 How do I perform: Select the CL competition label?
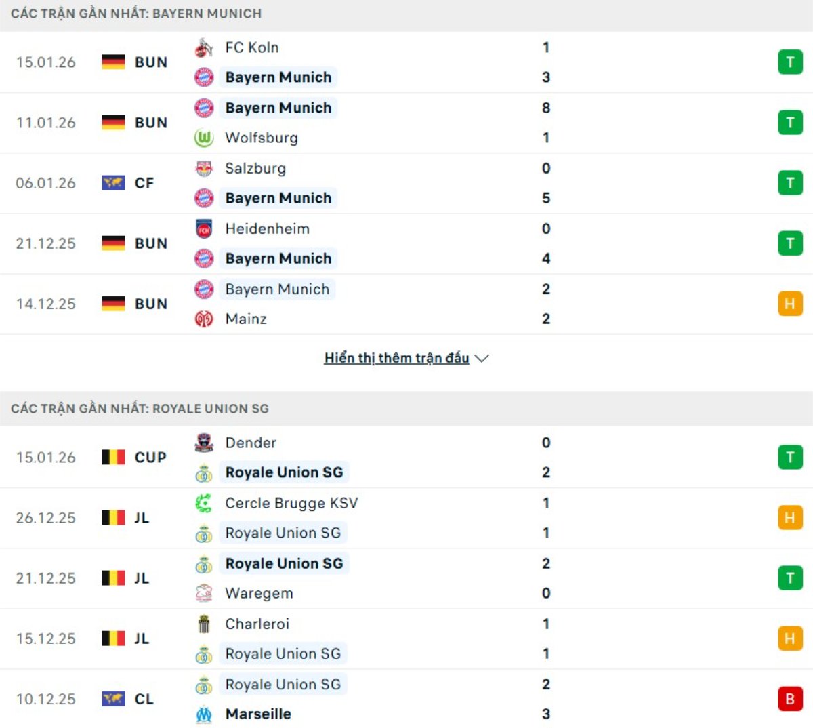(144, 699)
